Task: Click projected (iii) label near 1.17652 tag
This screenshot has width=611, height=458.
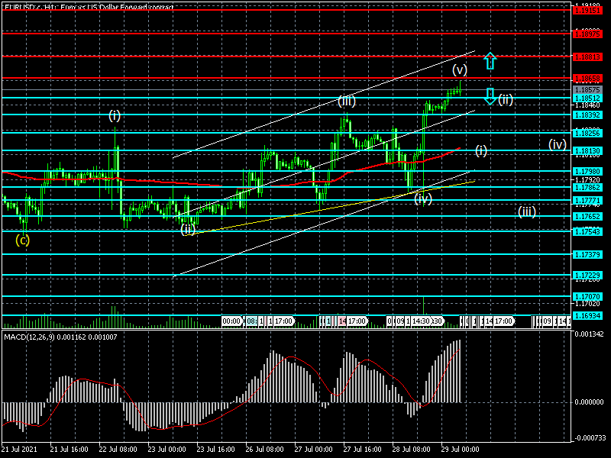Action: pos(527,212)
